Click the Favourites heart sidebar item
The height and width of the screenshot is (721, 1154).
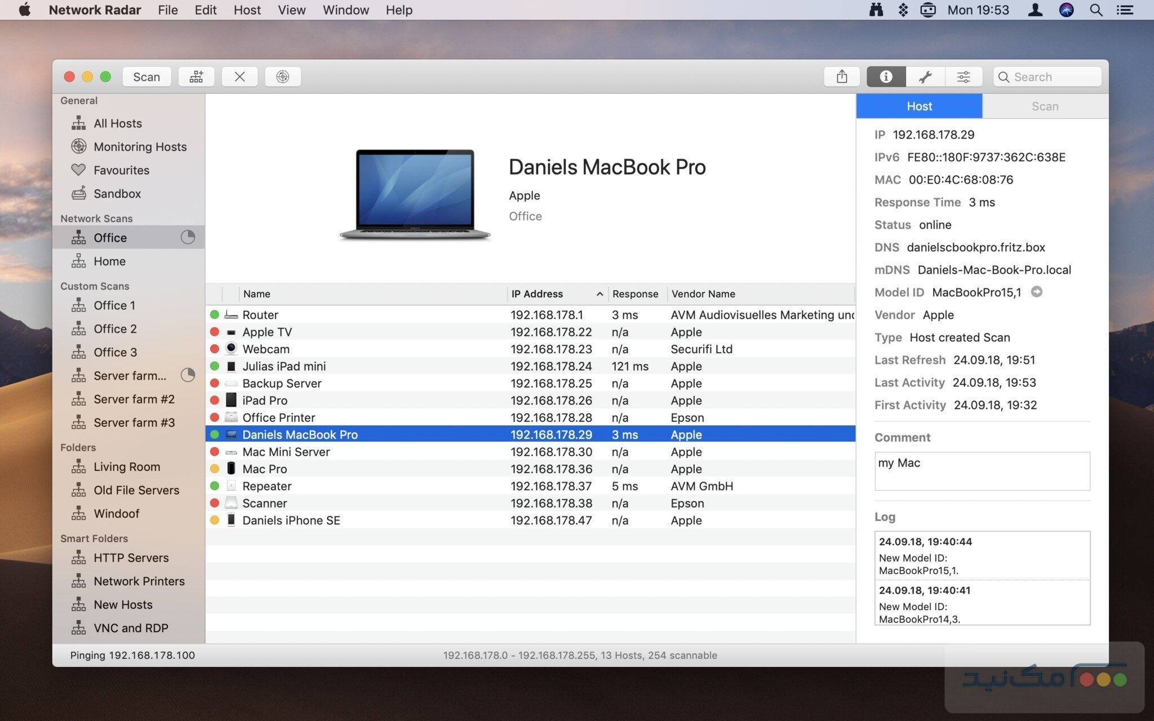coord(121,170)
